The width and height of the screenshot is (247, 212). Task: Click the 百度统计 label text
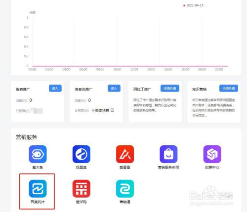pyautogui.click(x=38, y=202)
